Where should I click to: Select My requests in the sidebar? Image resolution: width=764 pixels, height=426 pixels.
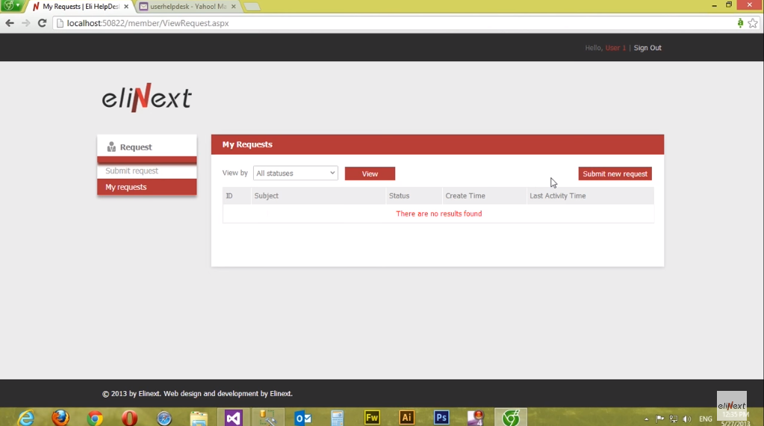(146, 188)
